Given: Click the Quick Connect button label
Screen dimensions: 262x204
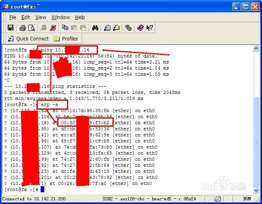Looking at the screenshot, I should [32, 39].
